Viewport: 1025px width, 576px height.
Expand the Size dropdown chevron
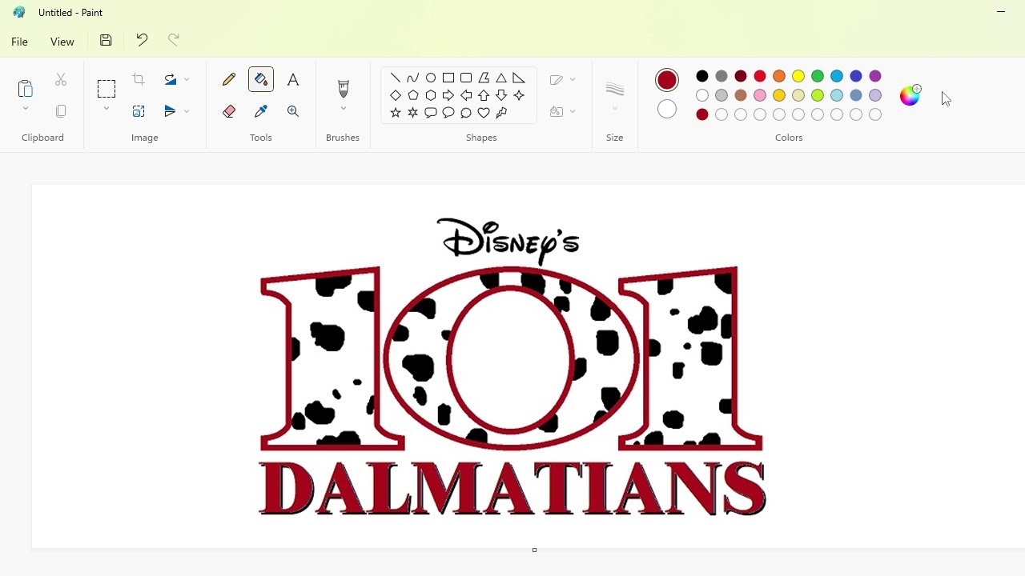point(615,109)
